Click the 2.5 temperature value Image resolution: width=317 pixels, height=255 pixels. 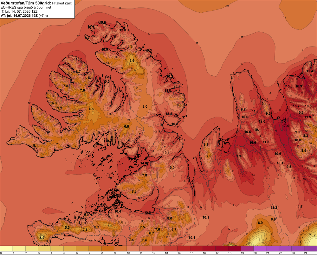click(x=42, y=237)
